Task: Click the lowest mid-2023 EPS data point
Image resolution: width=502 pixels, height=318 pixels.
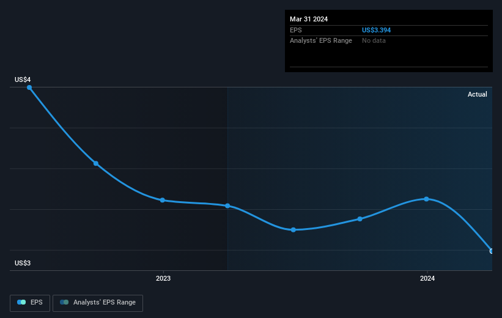Action: tap(293, 229)
